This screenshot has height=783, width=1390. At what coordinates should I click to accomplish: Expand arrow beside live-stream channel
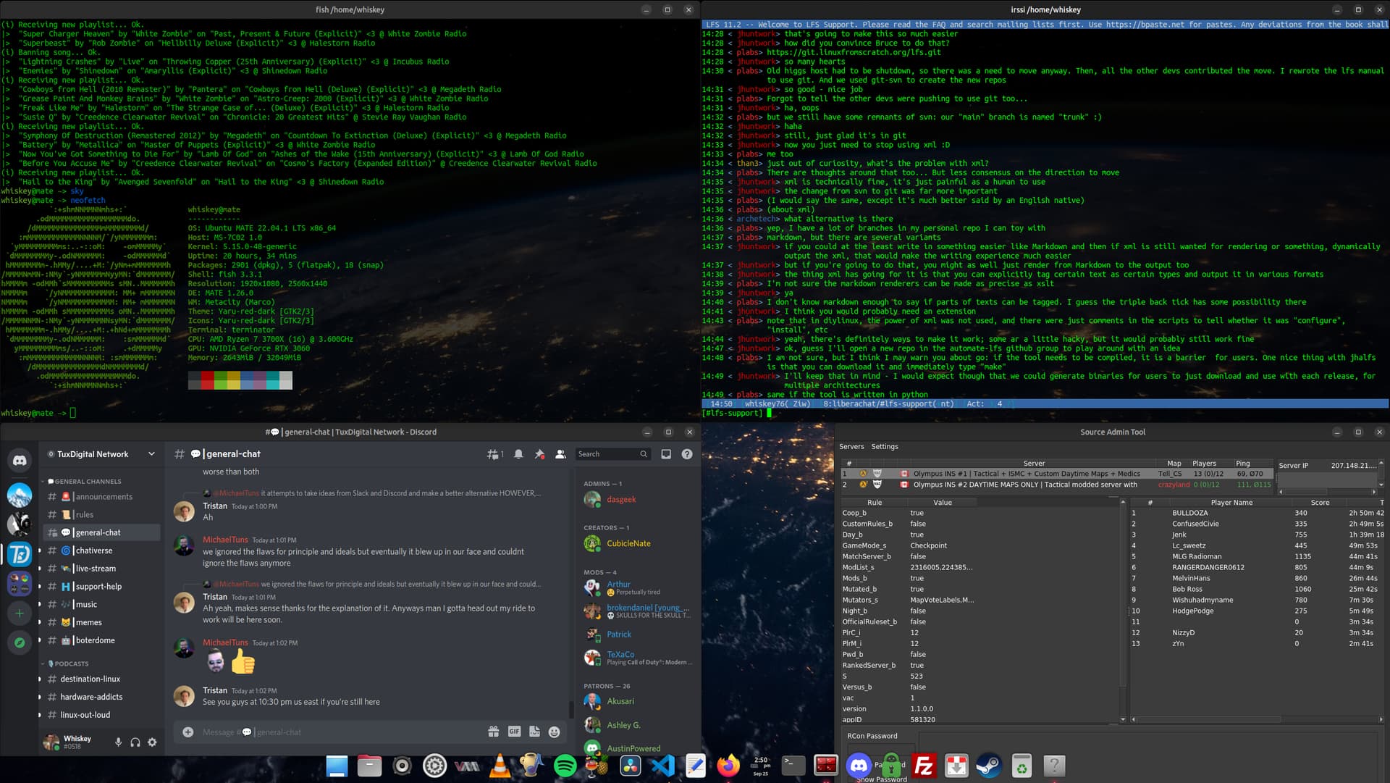click(x=40, y=569)
